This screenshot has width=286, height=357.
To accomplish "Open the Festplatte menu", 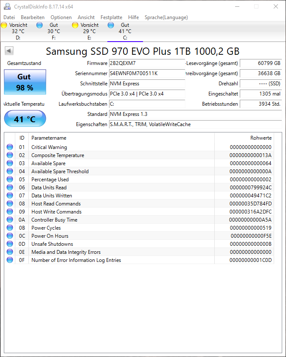I will pyautogui.click(x=111, y=17).
